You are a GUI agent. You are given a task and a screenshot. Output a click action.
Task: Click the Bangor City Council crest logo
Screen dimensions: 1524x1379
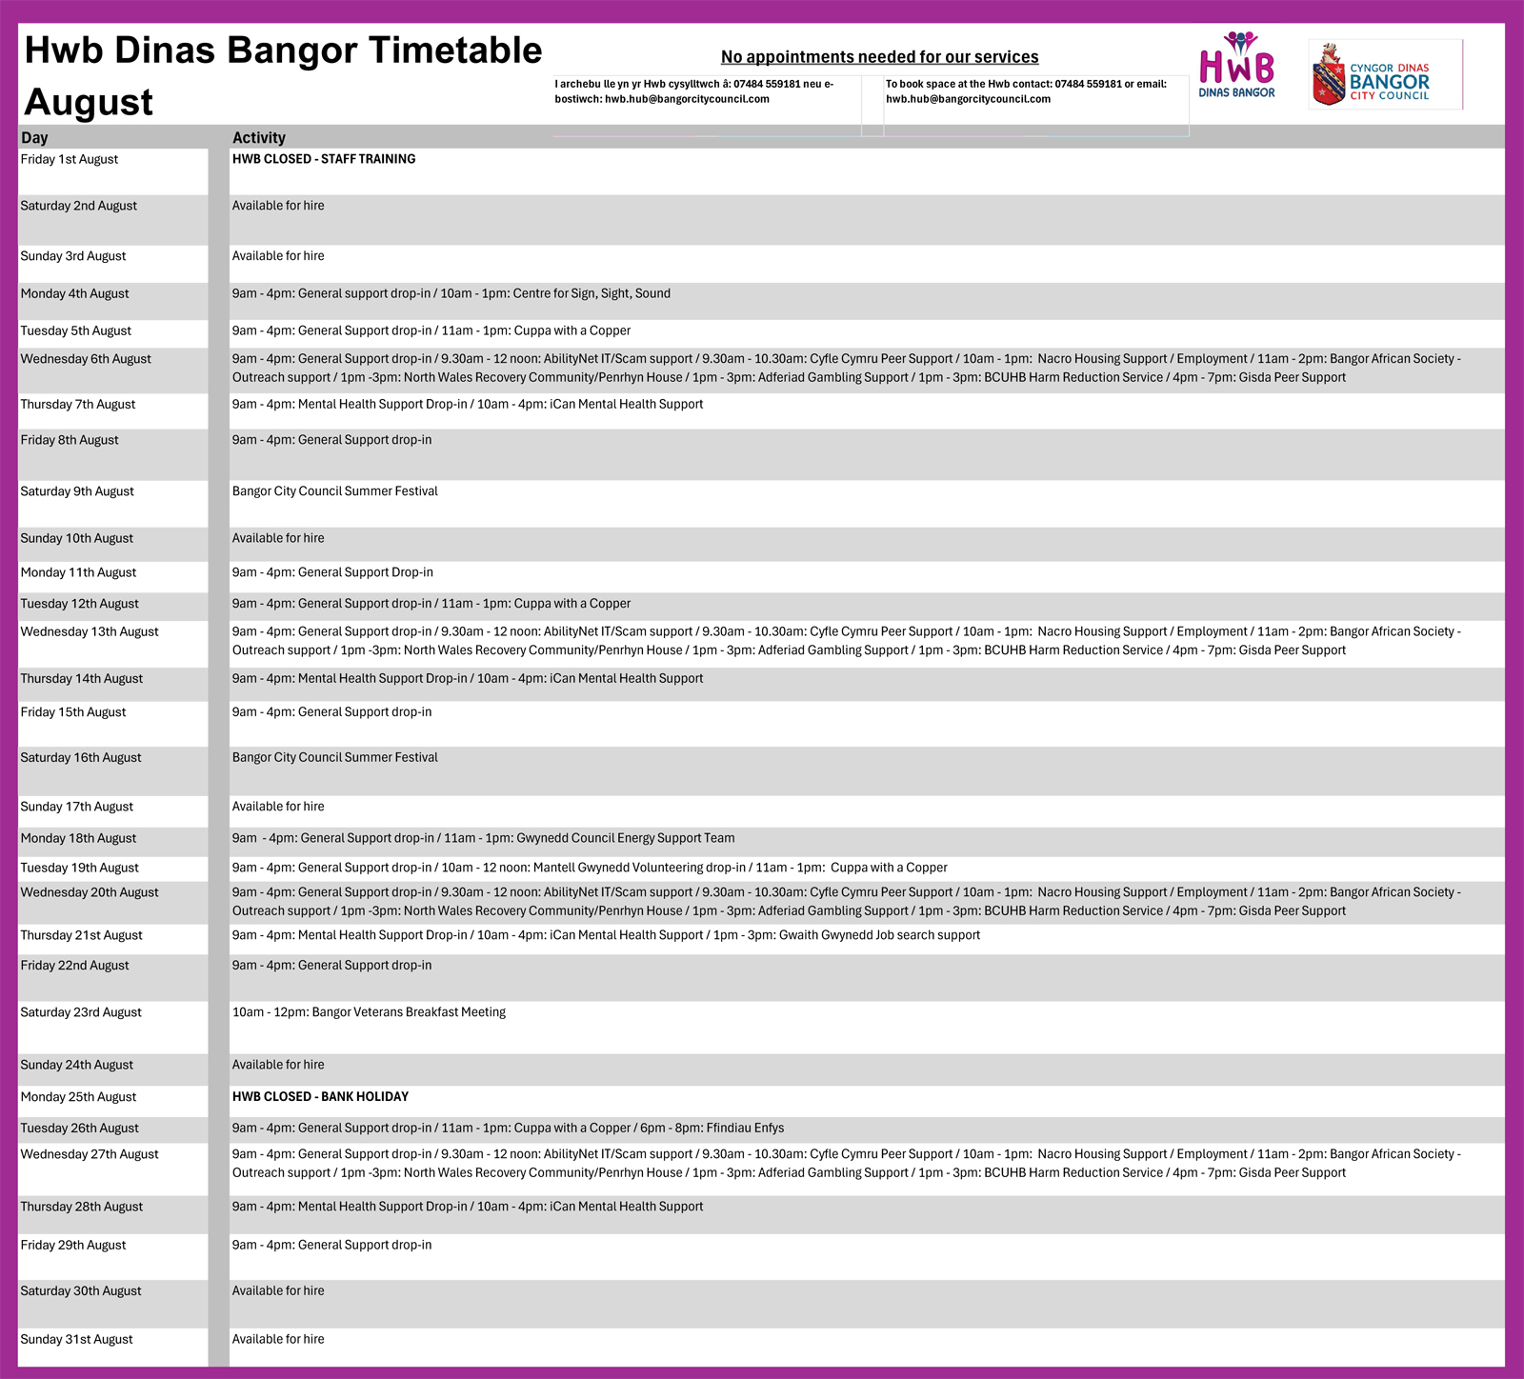click(1385, 74)
